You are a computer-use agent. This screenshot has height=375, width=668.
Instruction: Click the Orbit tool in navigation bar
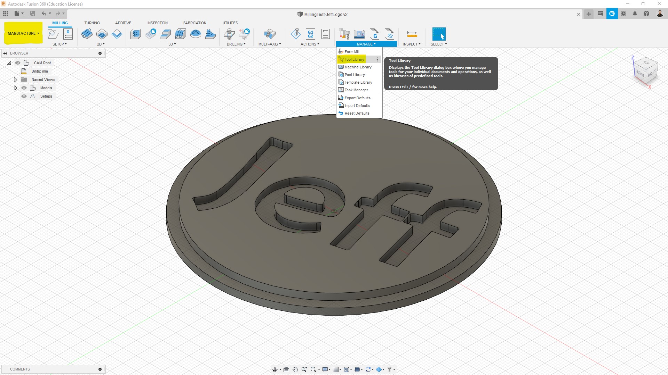click(x=275, y=369)
